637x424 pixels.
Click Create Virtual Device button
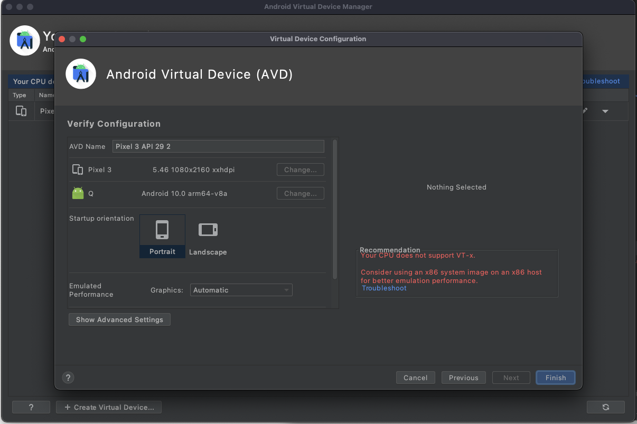pyautogui.click(x=109, y=407)
